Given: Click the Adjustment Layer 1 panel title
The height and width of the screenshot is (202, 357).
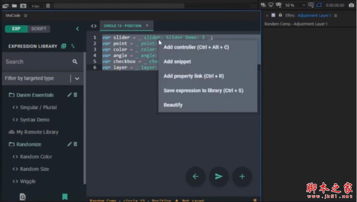Looking at the screenshot, I should pos(315,16).
